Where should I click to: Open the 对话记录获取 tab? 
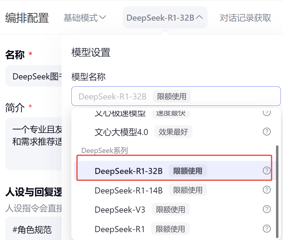click(x=245, y=18)
